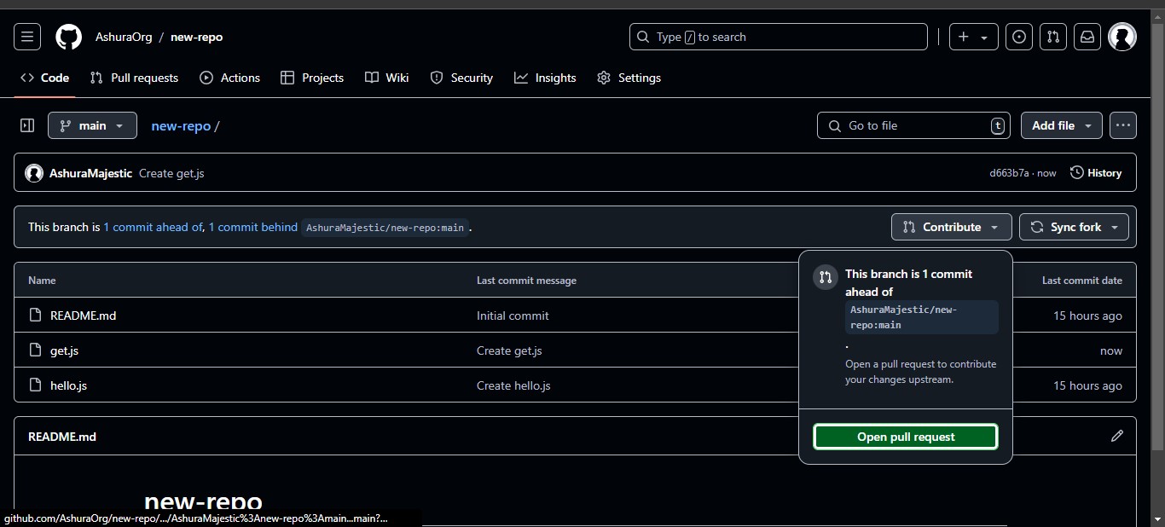Toggle the file tree side panel

[x=27, y=125]
